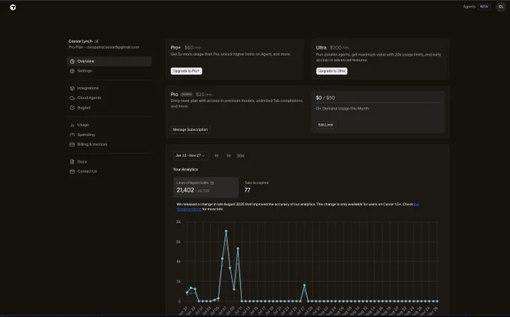Select the 30d time range
The image size is (510, 317).
(x=240, y=155)
